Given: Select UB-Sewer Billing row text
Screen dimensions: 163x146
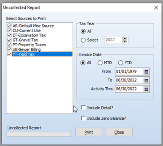Looking at the screenshot, I should [26, 49].
